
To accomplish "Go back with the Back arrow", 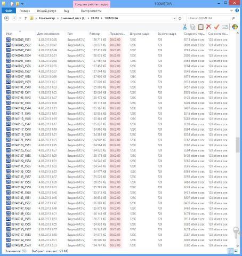I will [x=6, y=18].
